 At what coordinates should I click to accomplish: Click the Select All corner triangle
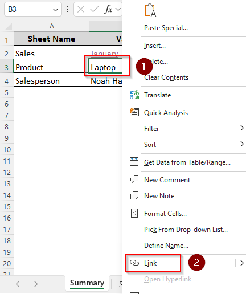[9, 26]
